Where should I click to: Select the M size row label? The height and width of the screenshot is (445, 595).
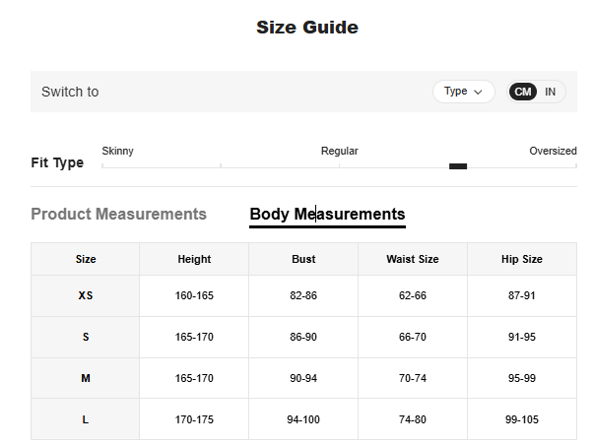click(x=86, y=378)
